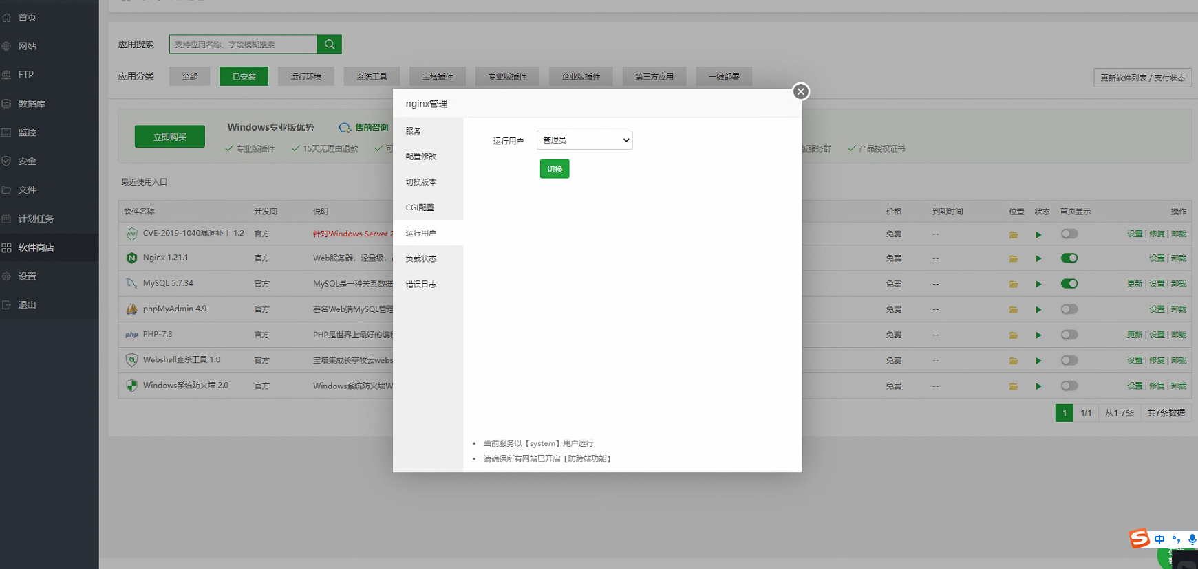
Task: Open 网站 in sidebar
Action: (x=50, y=46)
